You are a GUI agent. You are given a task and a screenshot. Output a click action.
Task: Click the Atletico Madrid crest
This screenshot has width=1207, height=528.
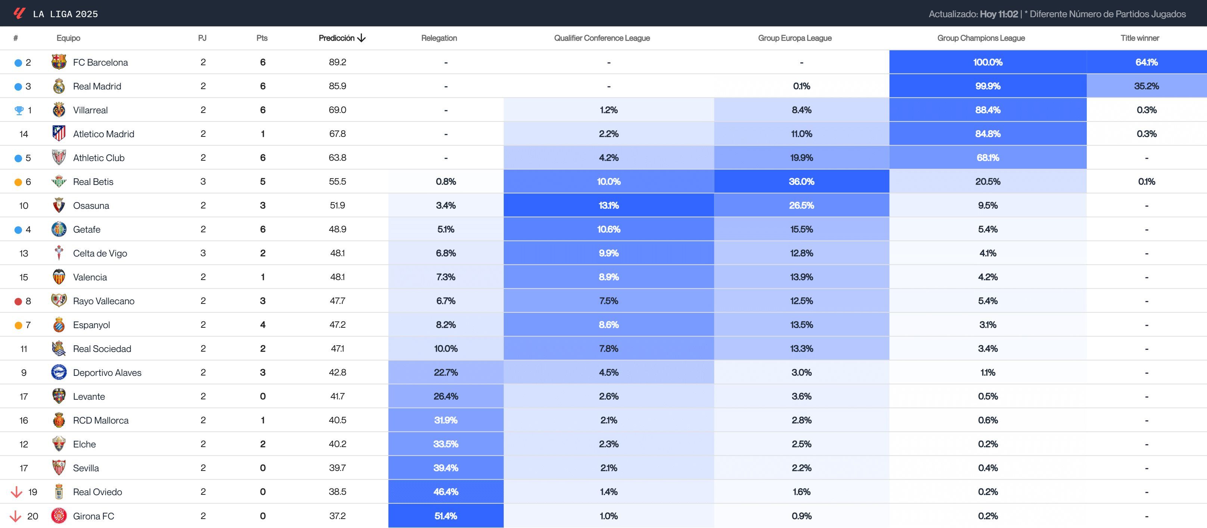[58, 134]
